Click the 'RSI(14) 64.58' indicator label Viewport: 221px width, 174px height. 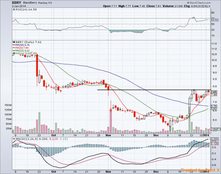click(26, 10)
